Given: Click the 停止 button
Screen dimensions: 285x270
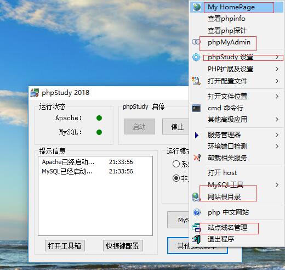Looking at the screenshot, I should point(175,127).
